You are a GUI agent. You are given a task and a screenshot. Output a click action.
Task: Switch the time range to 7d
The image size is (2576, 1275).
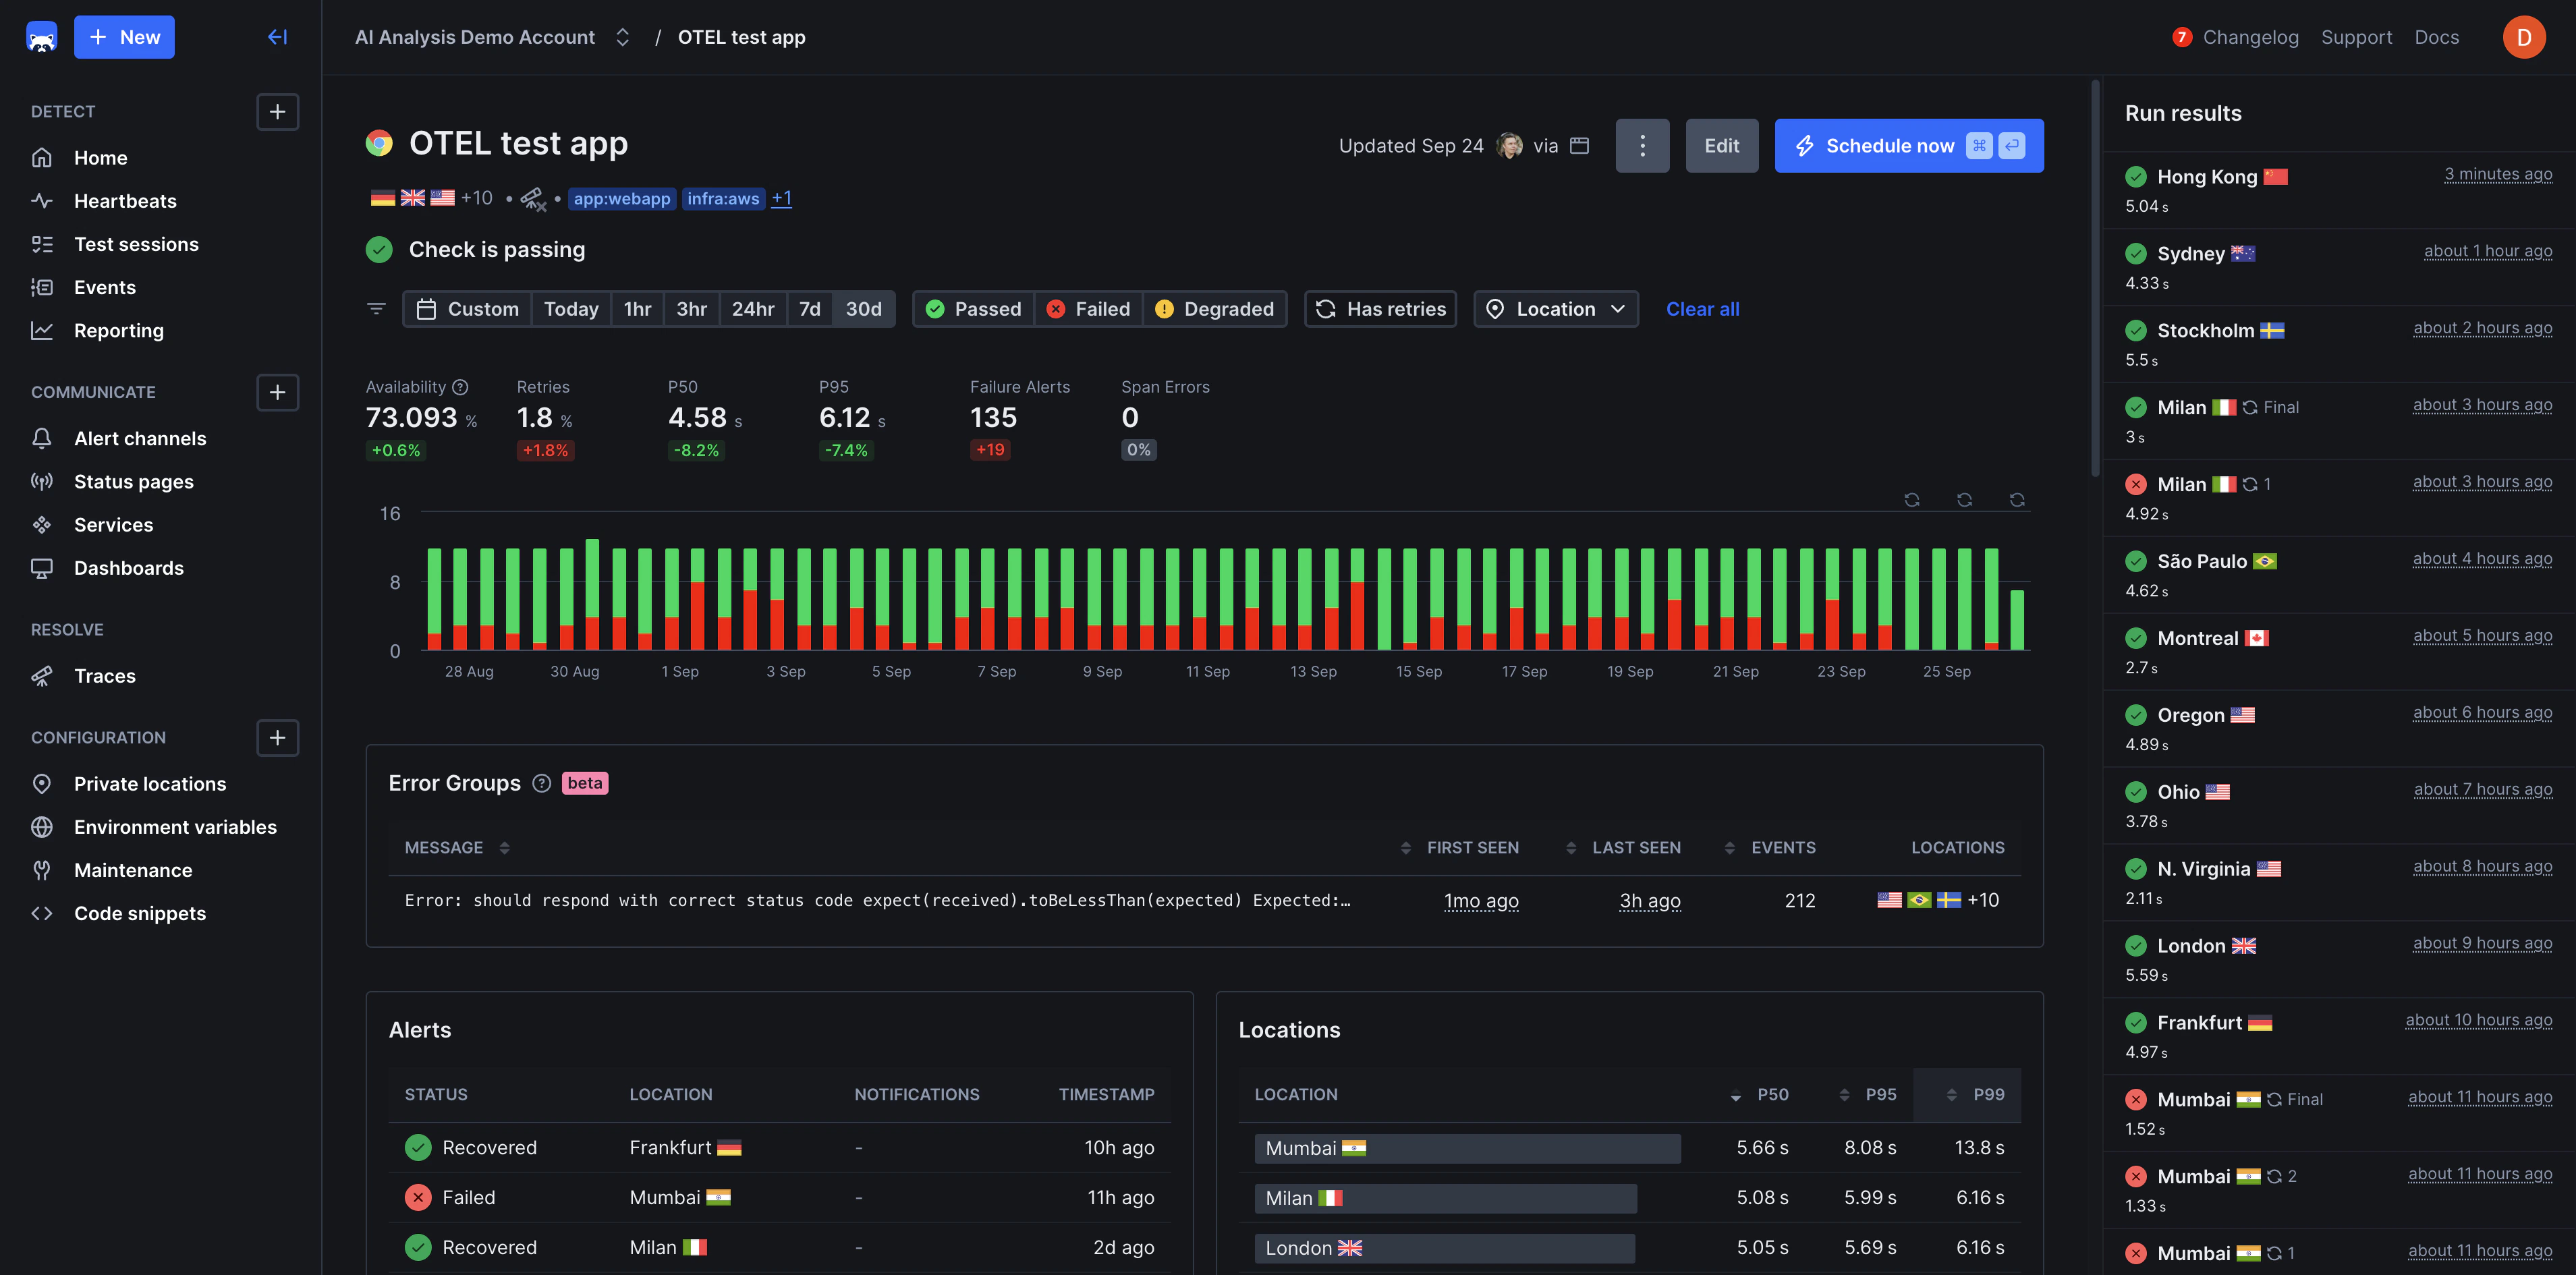pyautogui.click(x=809, y=308)
